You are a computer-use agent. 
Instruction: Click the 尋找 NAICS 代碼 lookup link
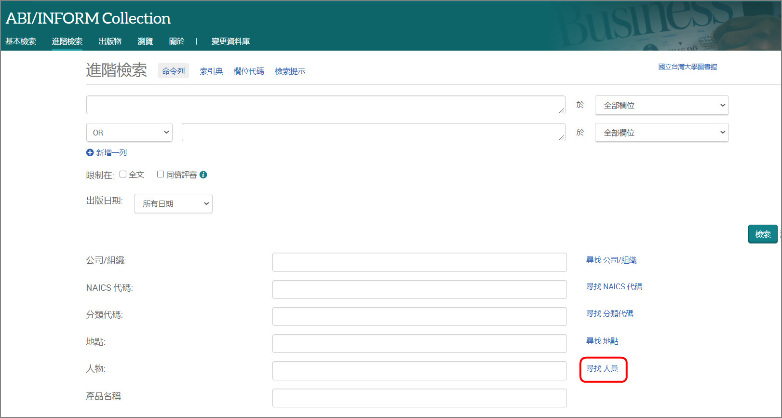(x=614, y=286)
